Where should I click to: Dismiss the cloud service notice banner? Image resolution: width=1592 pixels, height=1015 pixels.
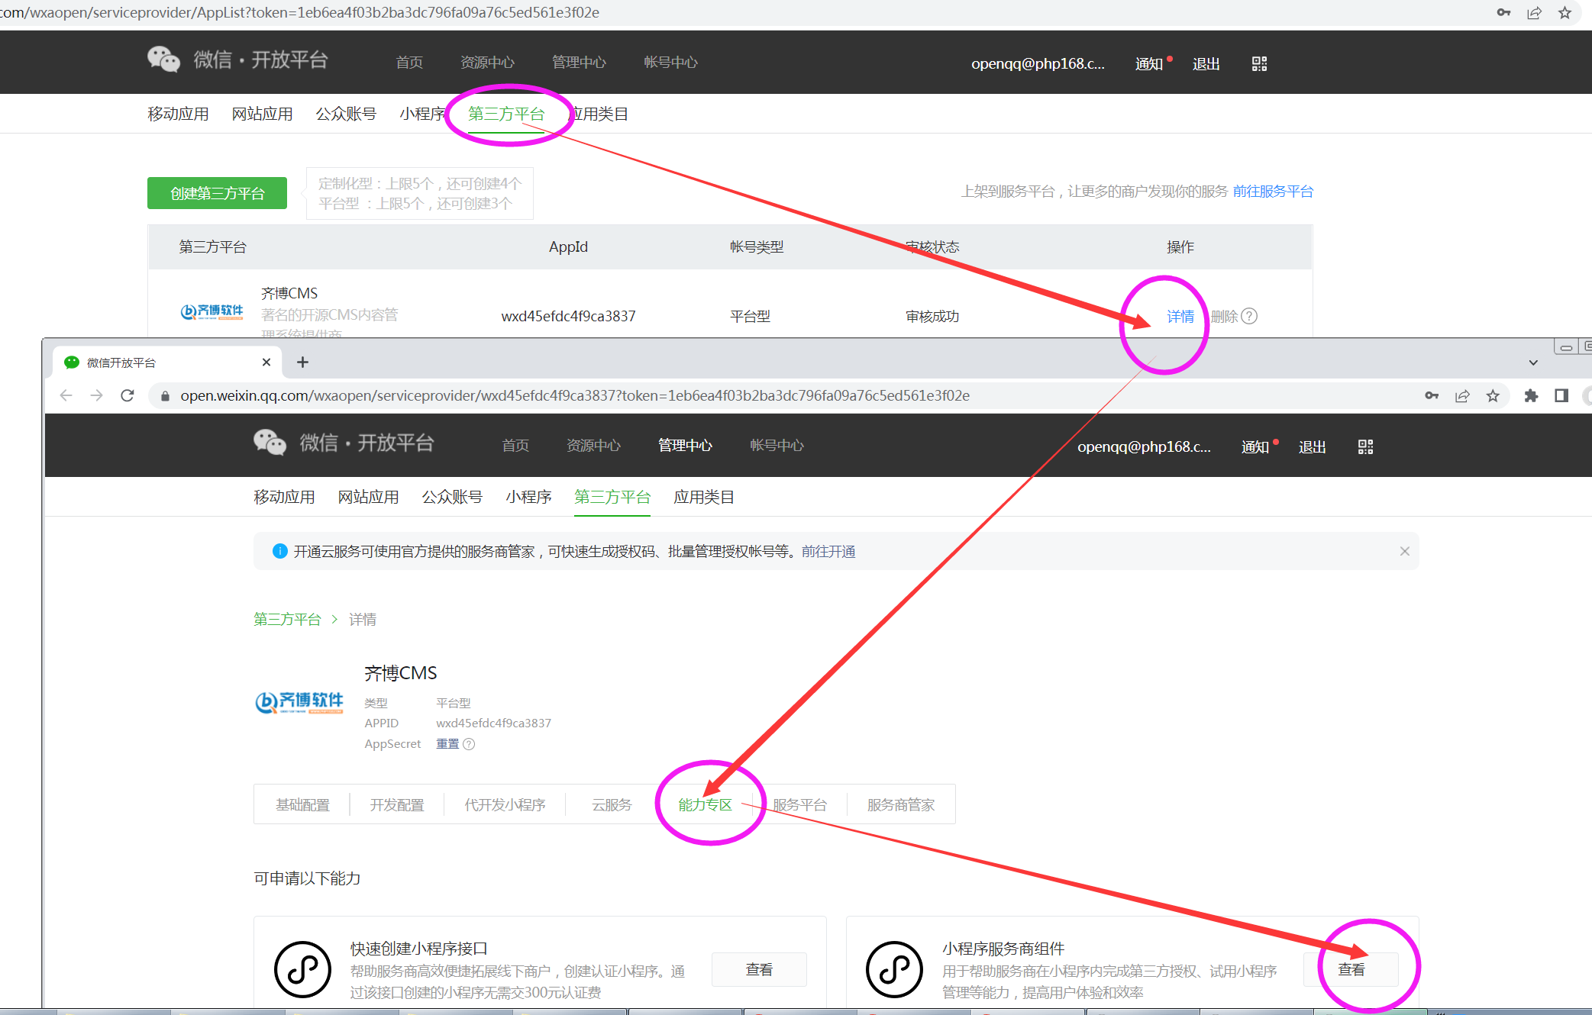pos(1404,551)
